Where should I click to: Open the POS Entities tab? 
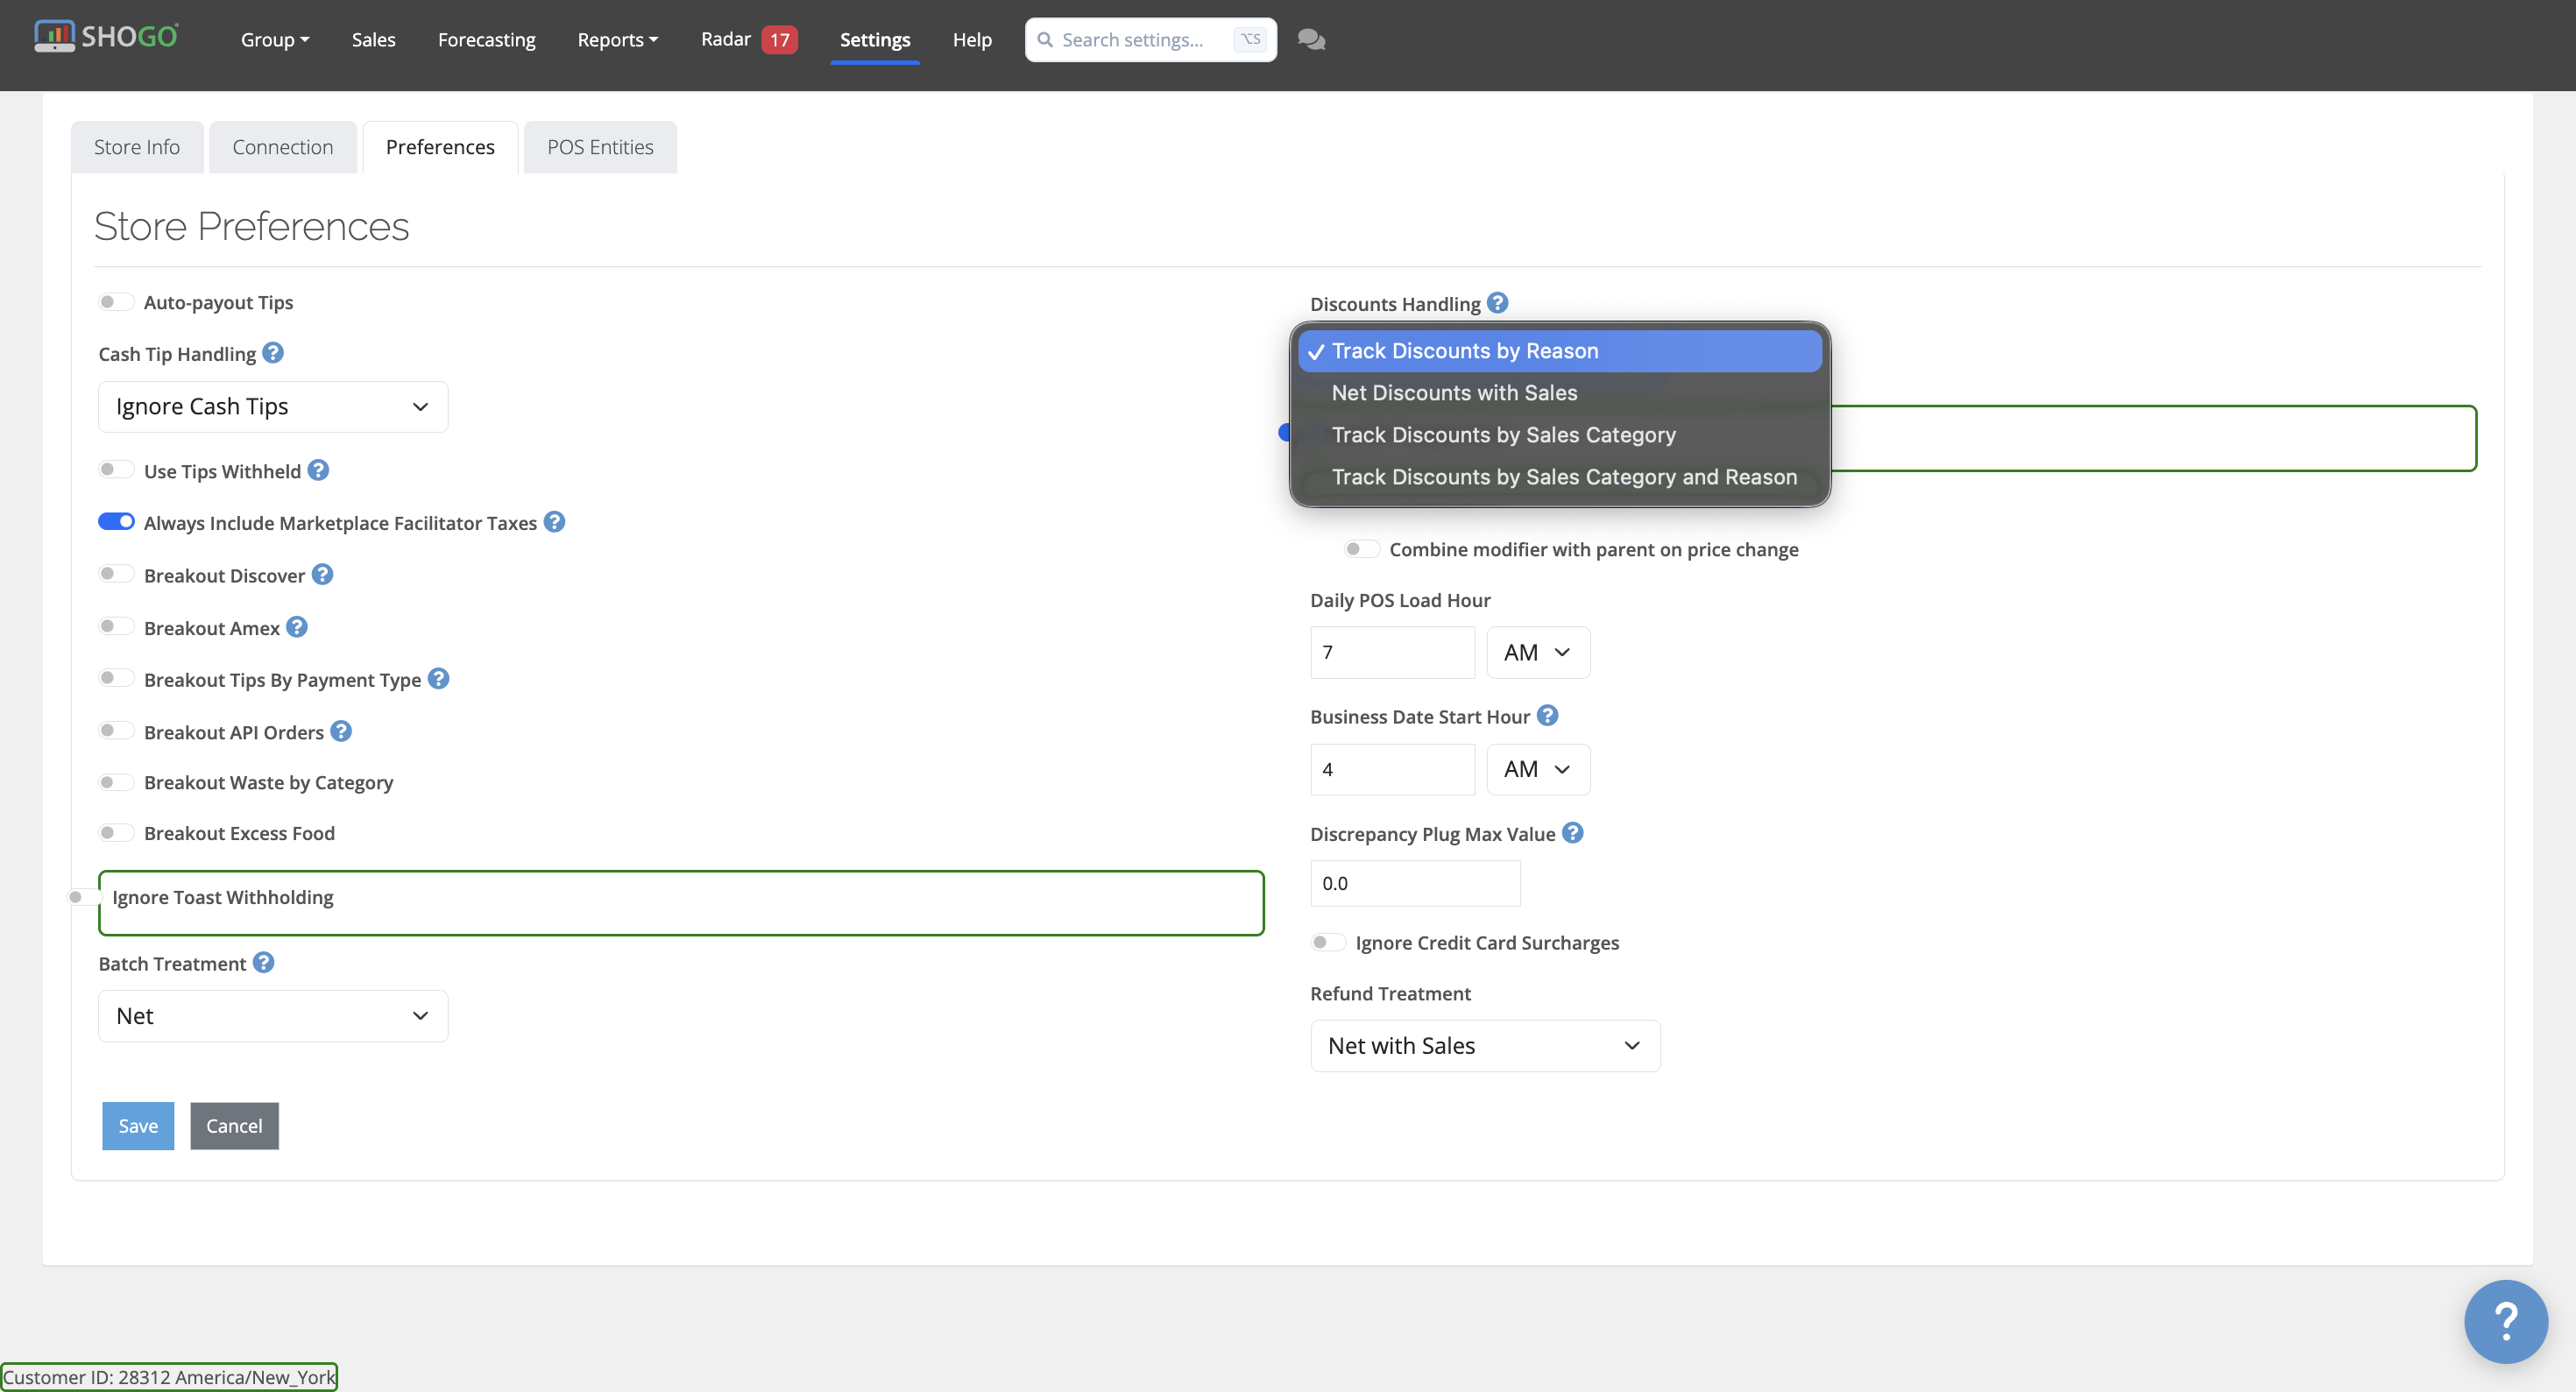pyautogui.click(x=600, y=147)
